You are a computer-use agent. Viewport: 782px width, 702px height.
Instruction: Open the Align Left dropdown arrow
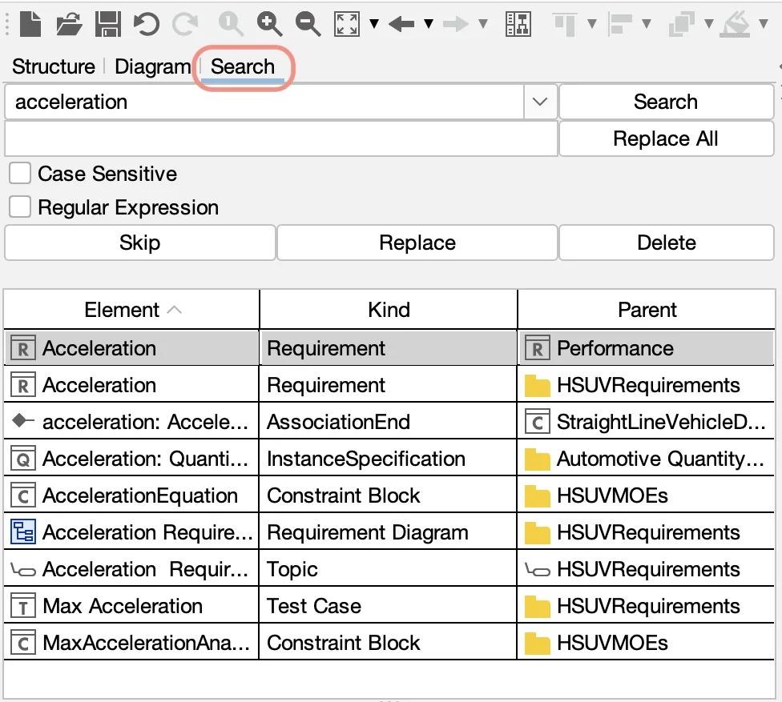(647, 23)
